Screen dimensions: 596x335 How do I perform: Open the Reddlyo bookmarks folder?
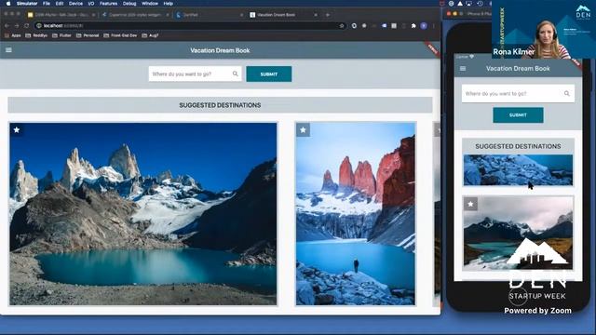tap(36, 35)
